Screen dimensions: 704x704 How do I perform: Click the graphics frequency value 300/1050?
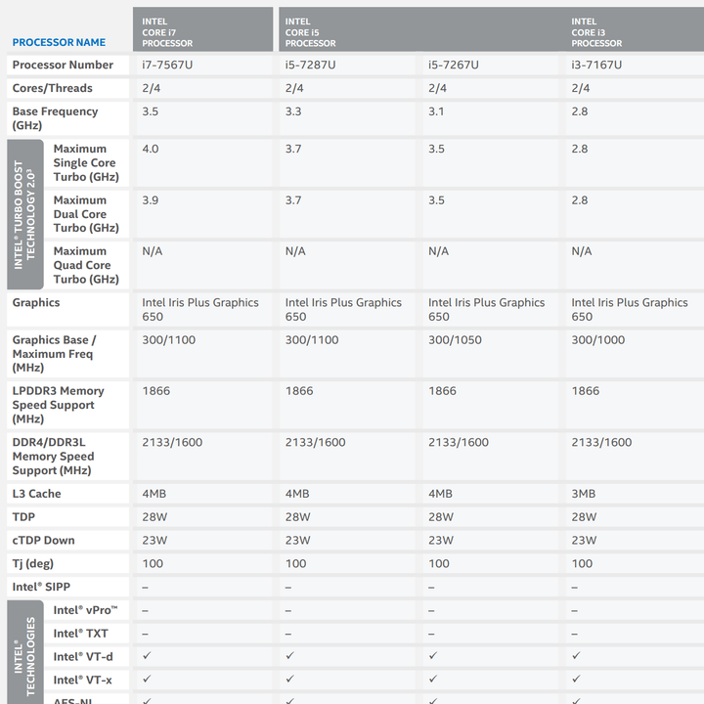pyautogui.click(x=455, y=340)
